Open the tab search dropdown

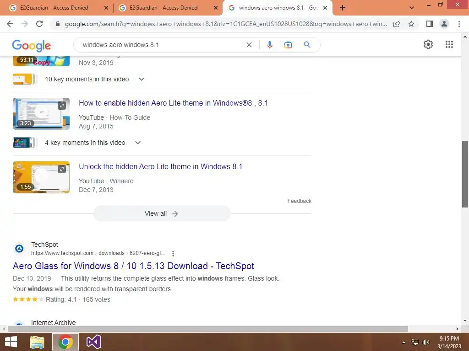click(412, 8)
